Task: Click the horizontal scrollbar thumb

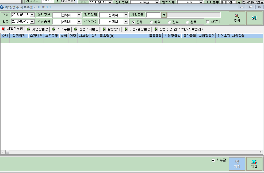Action: point(7,152)
